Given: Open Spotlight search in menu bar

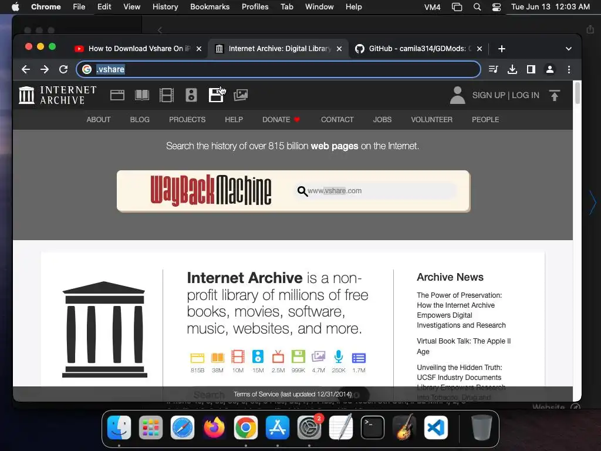Looking at the screenshot, I should 477,7.
